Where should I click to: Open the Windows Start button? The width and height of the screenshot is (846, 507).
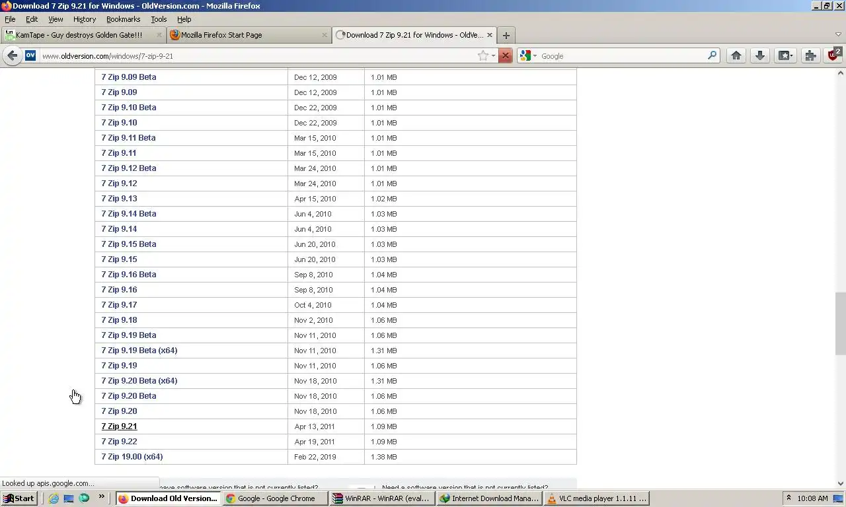19,498
